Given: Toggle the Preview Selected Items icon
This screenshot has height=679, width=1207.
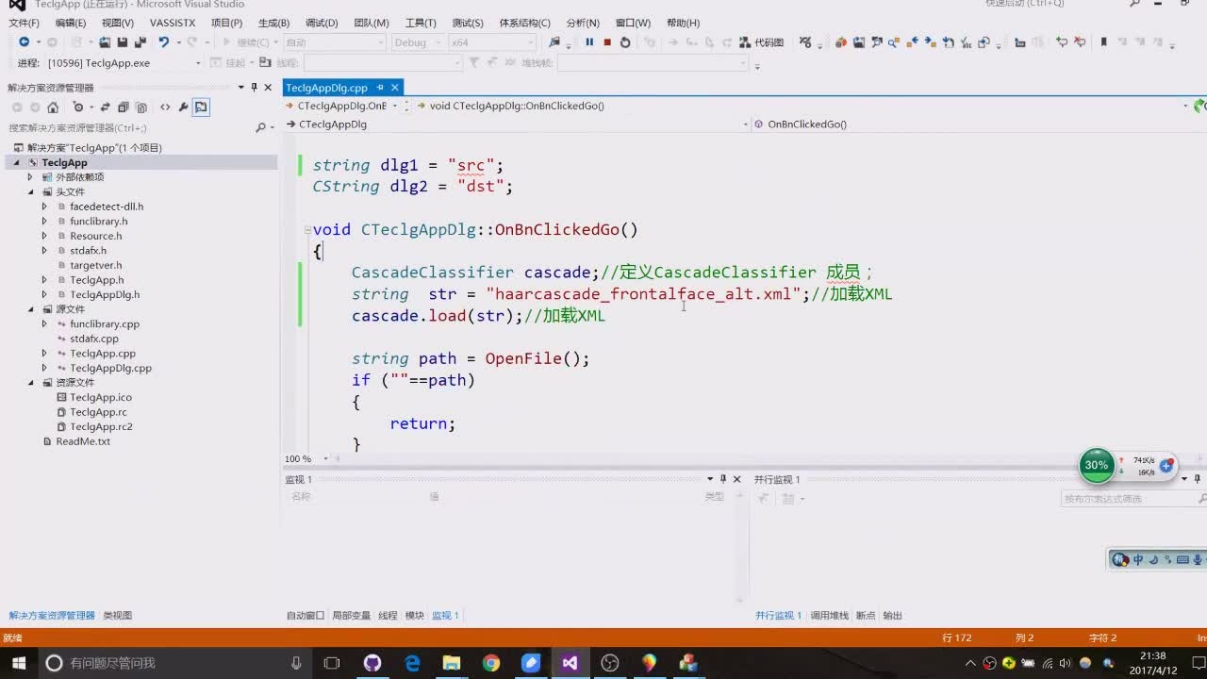Looking at the screenshot, I should click(x=201, y=108).
